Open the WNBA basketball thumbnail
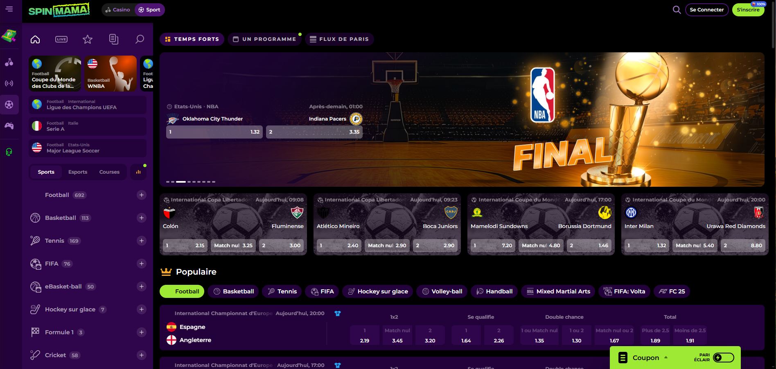Image resolution: width=776 pixels, height=369 pixels. [x=111, y=74]
